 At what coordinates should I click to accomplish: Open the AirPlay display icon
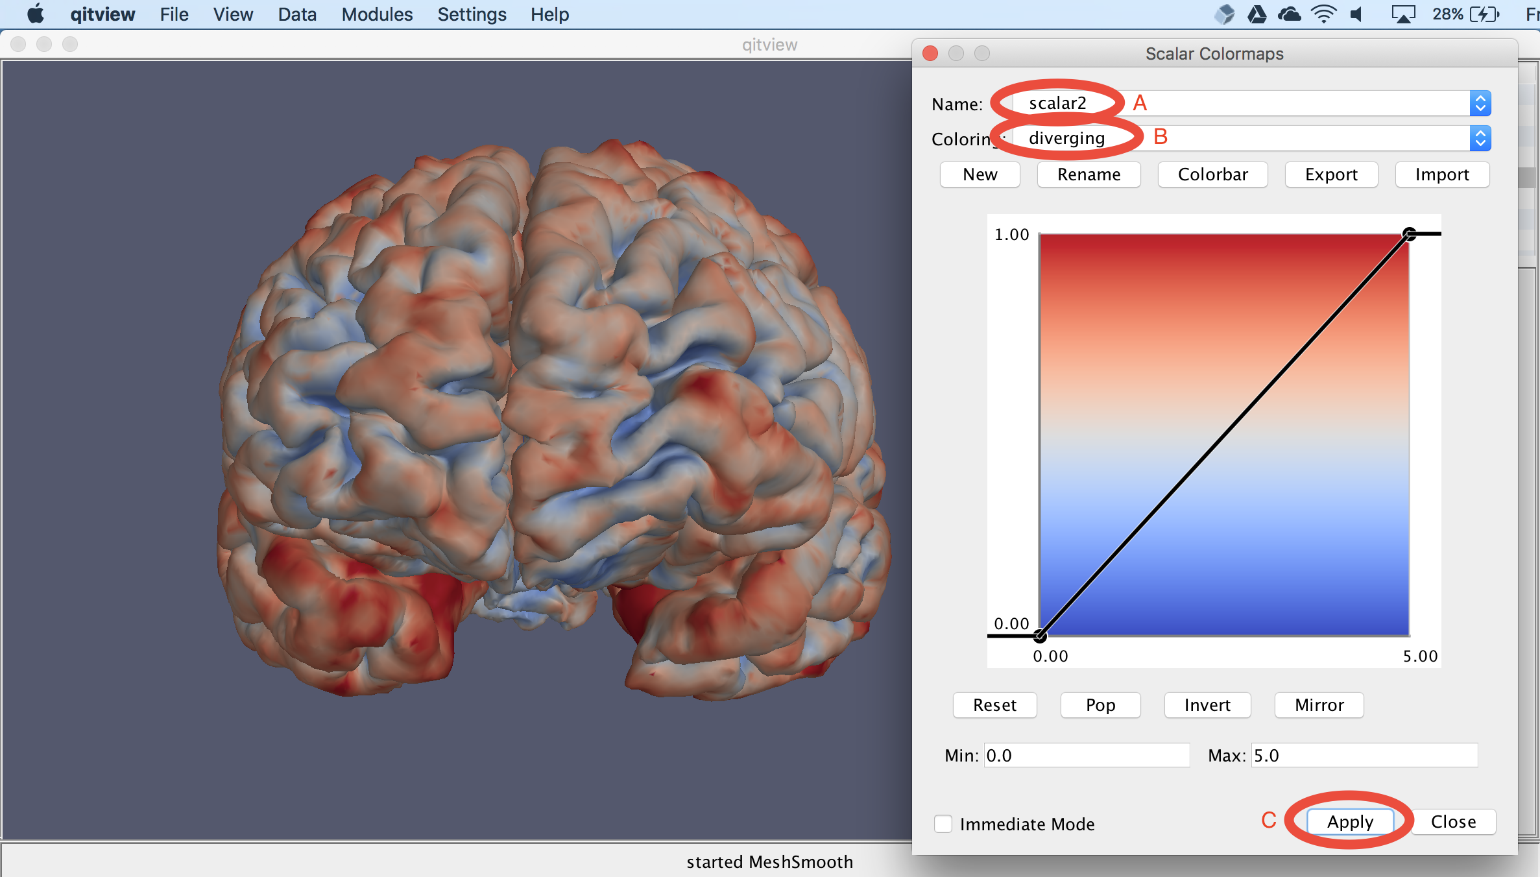(x=1402, y=14)
